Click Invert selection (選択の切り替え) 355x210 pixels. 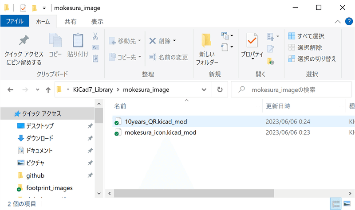[x=312, y=58]
